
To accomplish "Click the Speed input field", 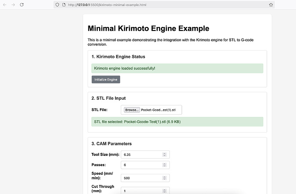I will (145, 178).
